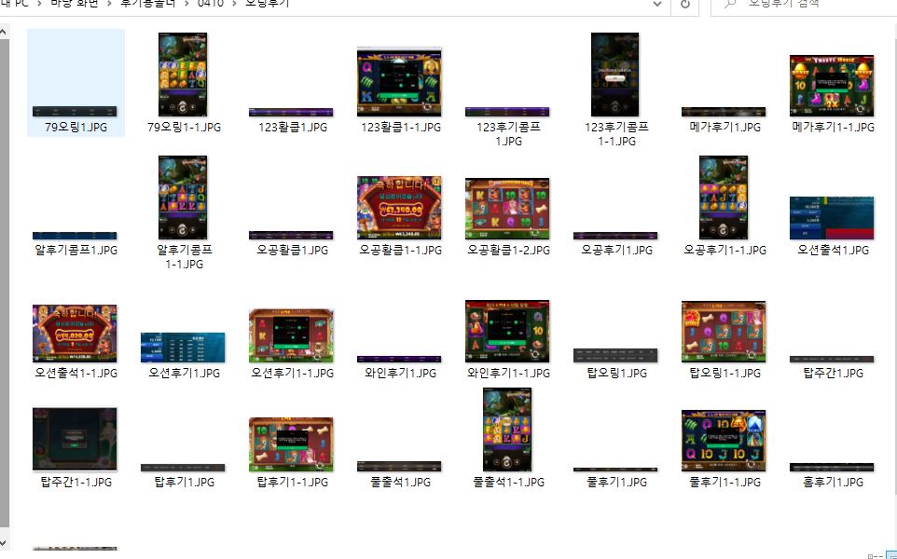The height and width of the screenshot is (559, 897).
Task: Go to 바탕 화면 in breadcrumb
Action: tap(75, 4)
